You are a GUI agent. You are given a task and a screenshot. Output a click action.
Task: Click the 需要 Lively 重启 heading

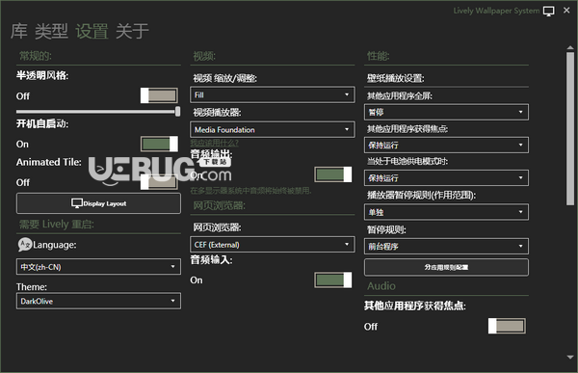pos(57,224)
